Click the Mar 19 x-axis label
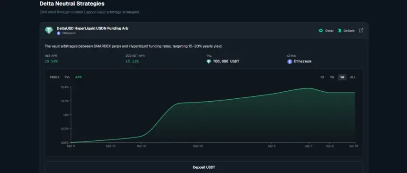 tap(141, 146)
